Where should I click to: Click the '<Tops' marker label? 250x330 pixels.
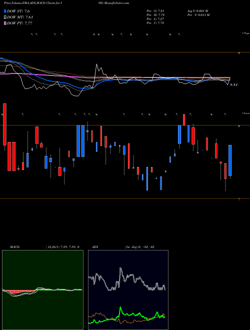coord(245,33)
